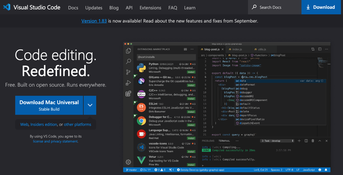Screen dimensions: 343x175
Task: Open the ellipsis menu in Extensions Marketplace header
Action: (192, 49)
